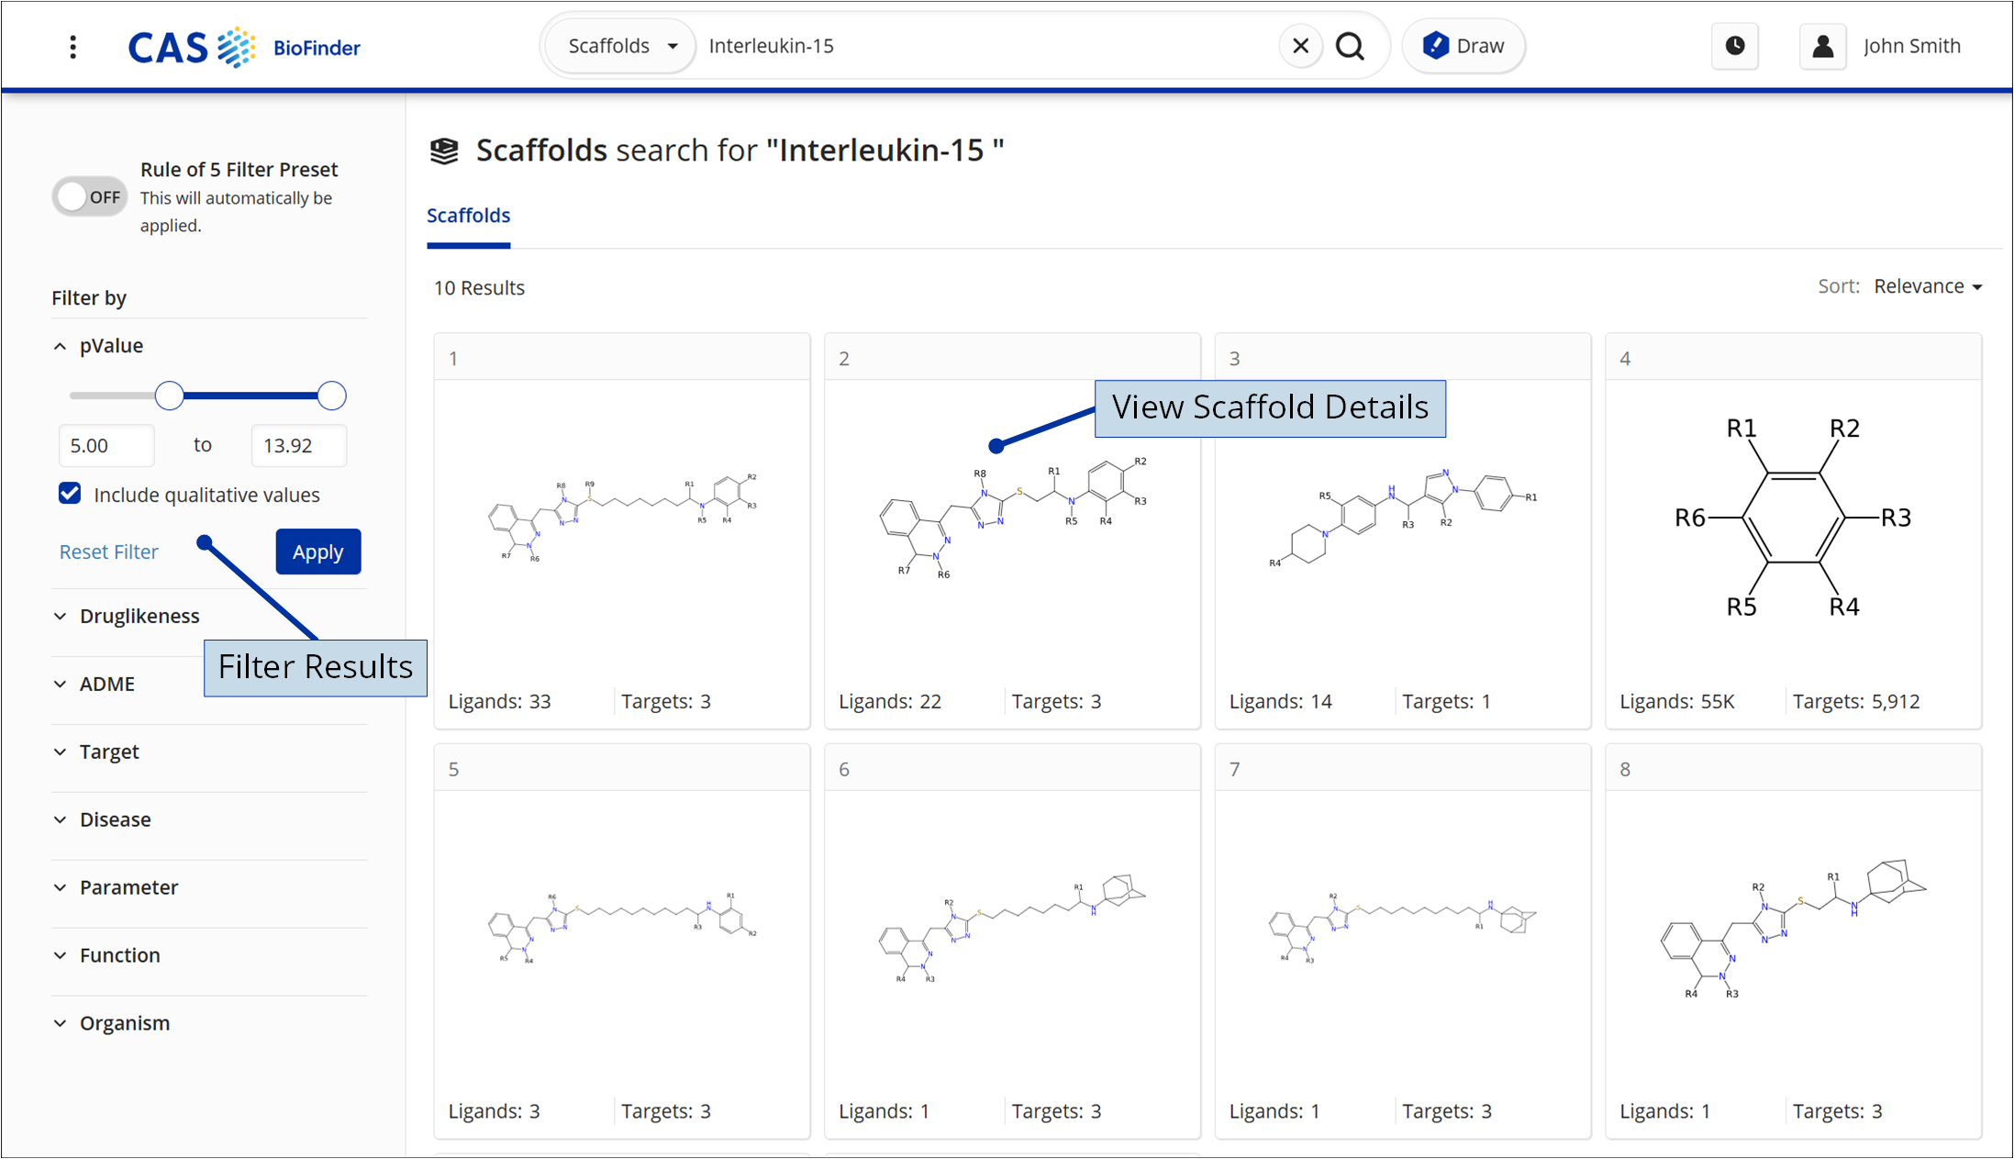2014x1159 pixels.
Task: Collapse the pValue filter section
Action: [x=61, y=346]
